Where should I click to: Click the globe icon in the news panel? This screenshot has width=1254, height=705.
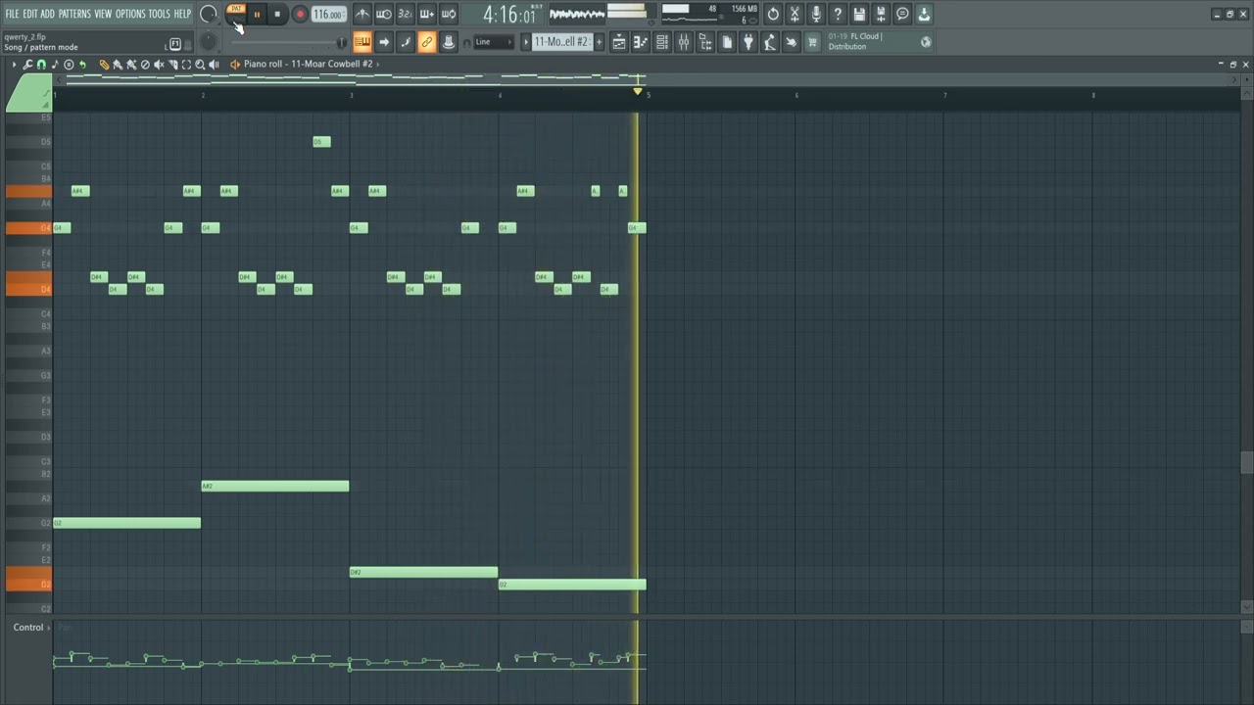926,42
